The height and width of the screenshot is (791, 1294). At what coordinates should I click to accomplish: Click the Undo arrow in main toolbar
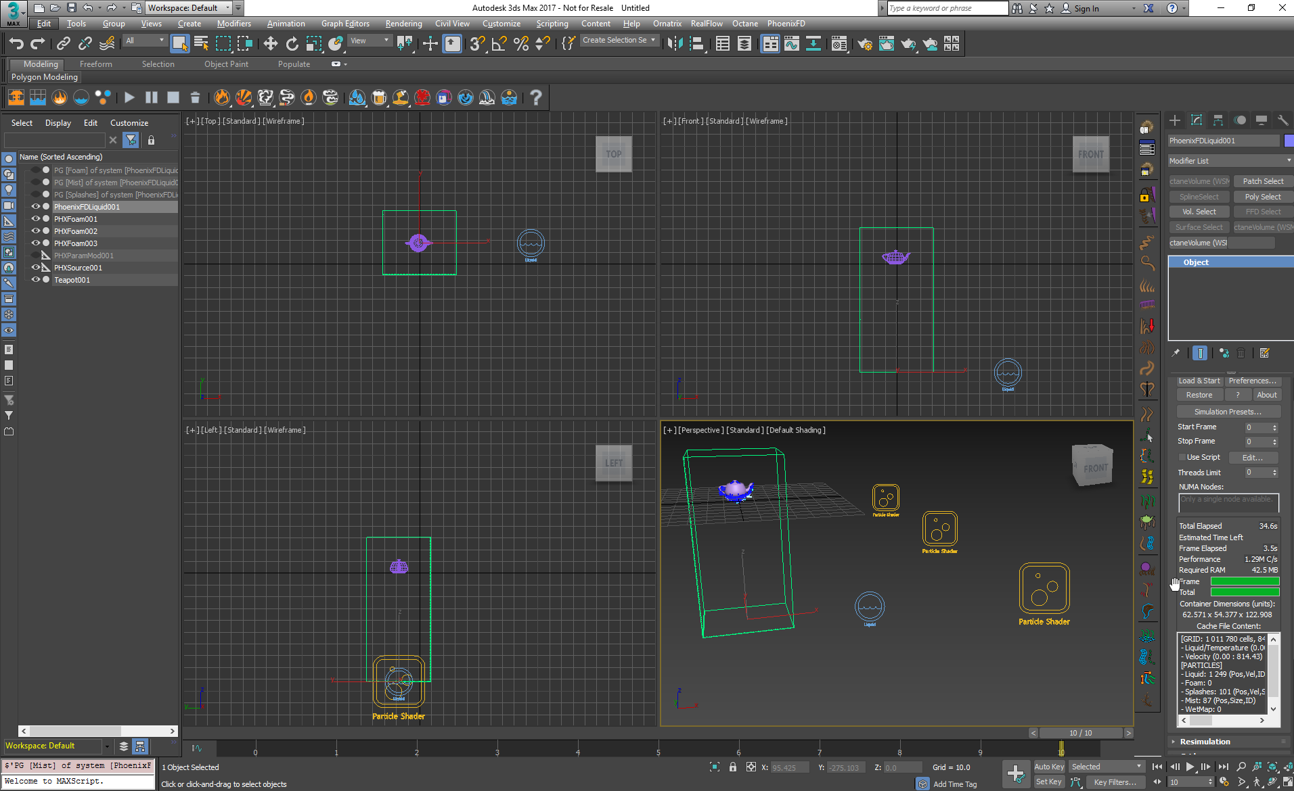pyautogui.click(x=16, y=44)
